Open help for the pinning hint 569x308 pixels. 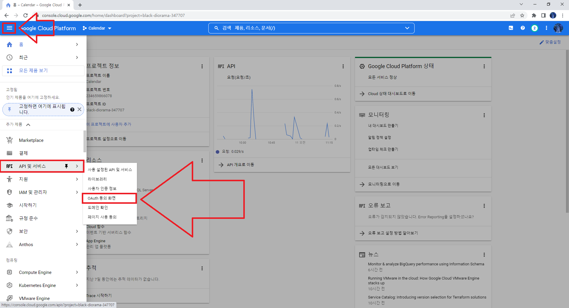point(72,110)
